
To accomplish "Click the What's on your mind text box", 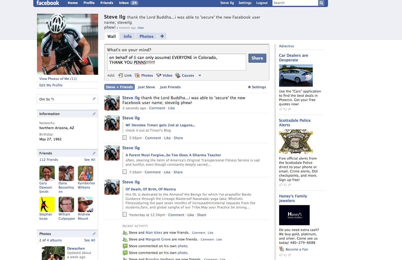I will (x=177, y=62).
